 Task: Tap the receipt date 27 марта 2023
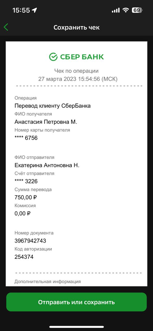click(x=57, y=79)
